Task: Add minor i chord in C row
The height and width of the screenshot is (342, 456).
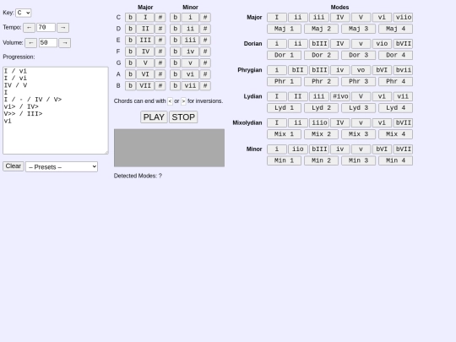Action: 190,18
